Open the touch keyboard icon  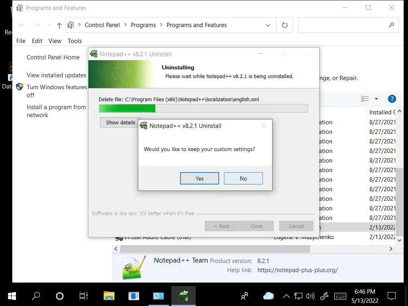(x=340, y=296)
